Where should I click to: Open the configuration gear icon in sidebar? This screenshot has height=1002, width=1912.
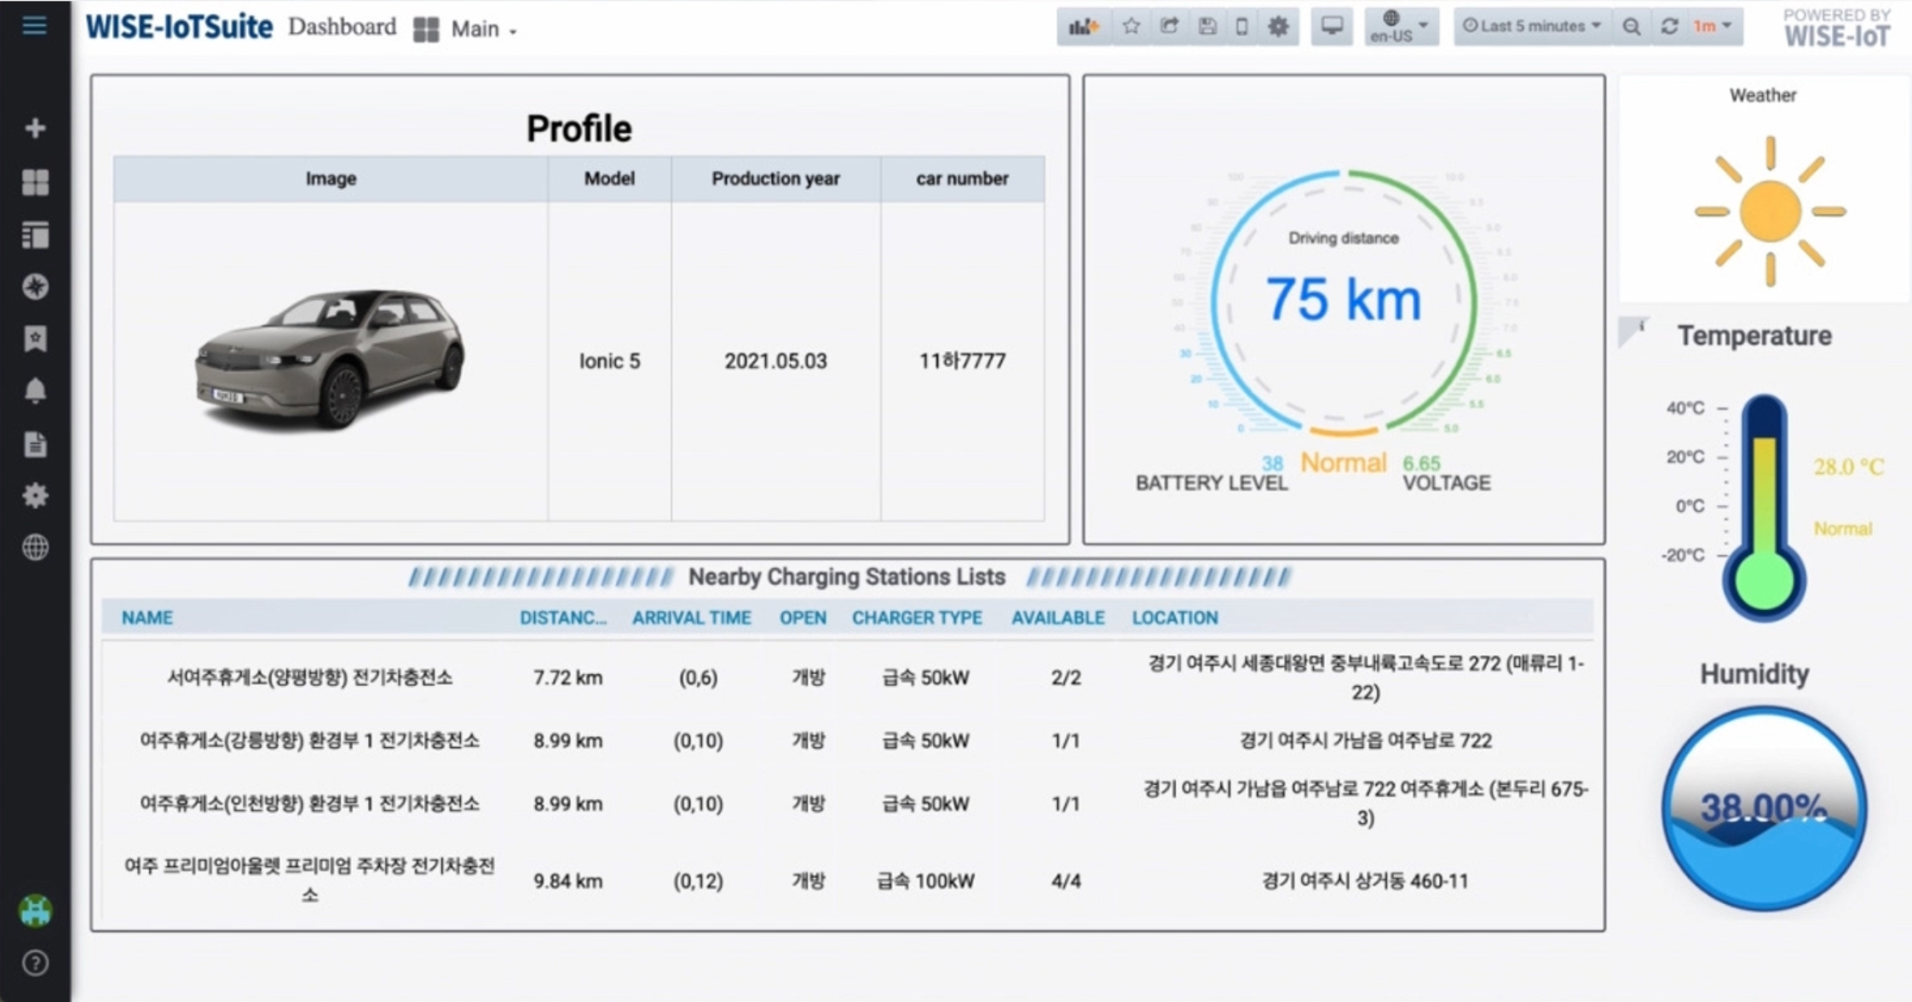tap(35, 495)
